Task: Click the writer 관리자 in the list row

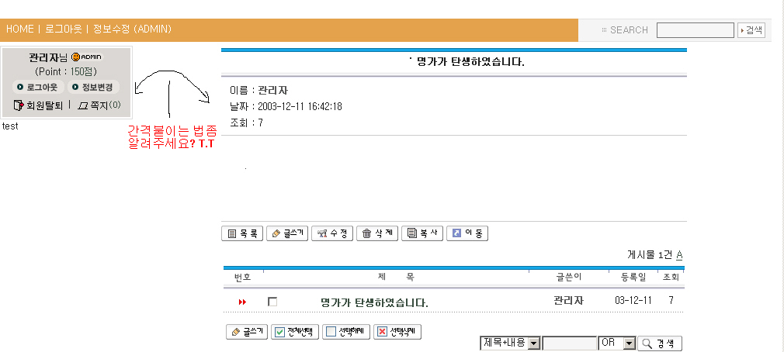Action: (568, 301)
